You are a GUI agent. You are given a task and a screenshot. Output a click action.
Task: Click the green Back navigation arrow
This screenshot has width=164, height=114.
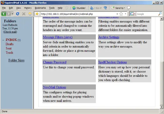(x=4, y=14)
